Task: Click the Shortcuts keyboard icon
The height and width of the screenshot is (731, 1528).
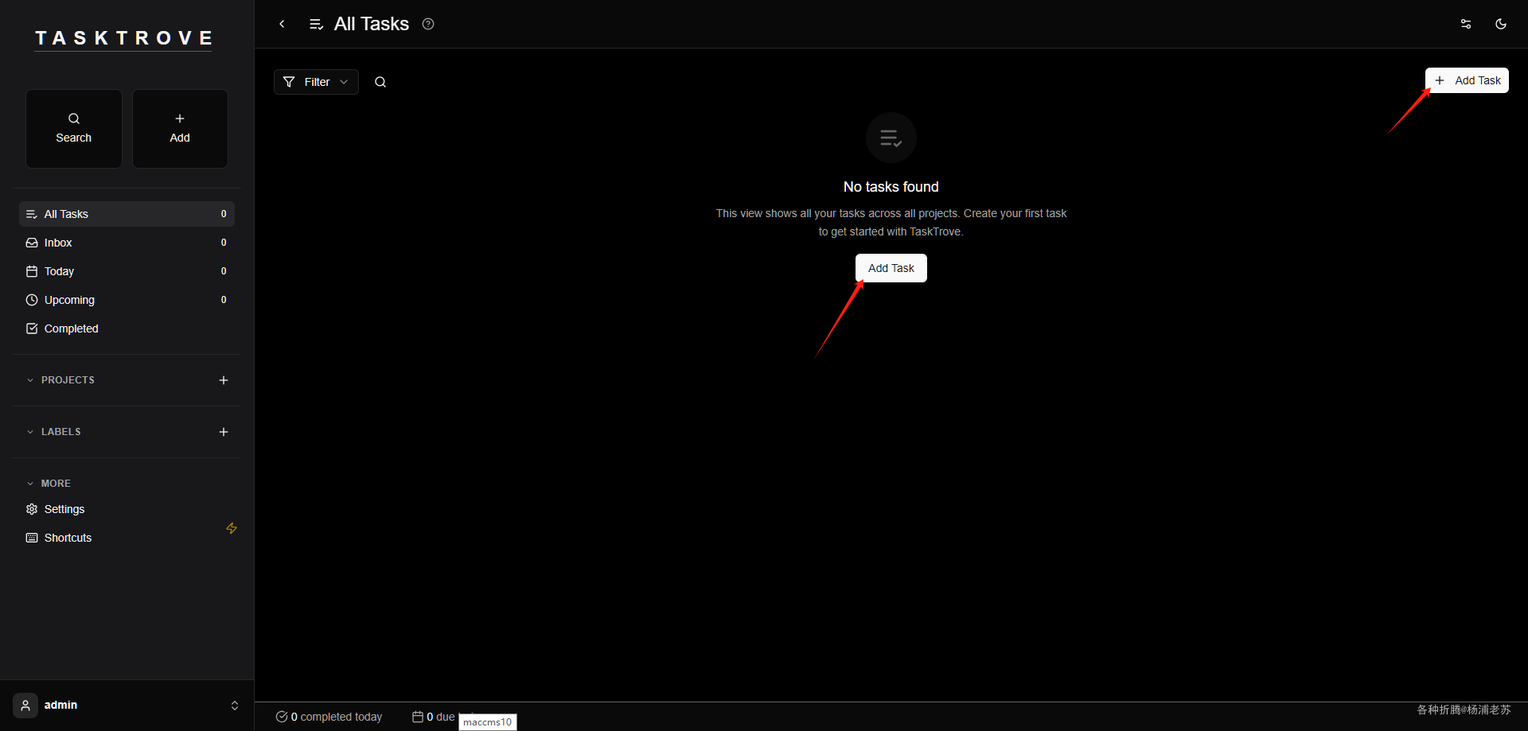Action: pyautogui.click(x=32, y=538)
